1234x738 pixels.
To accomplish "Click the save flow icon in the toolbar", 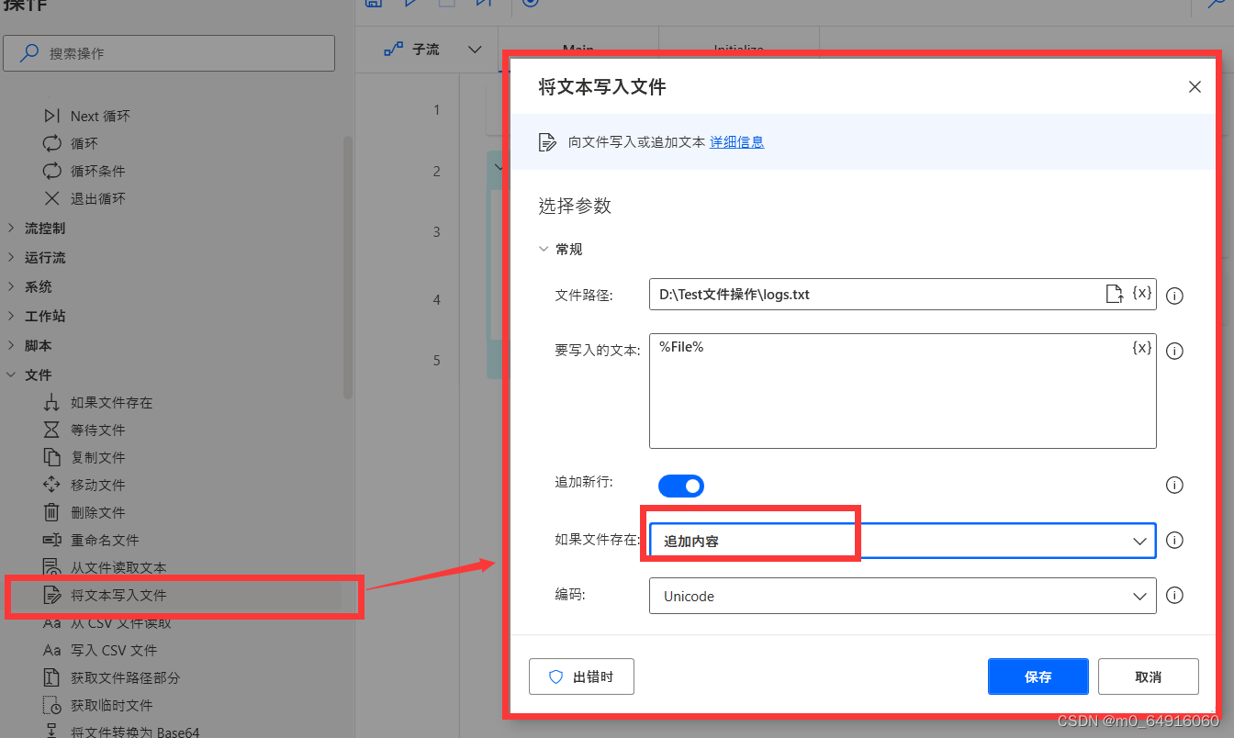I will click(374, 5).
